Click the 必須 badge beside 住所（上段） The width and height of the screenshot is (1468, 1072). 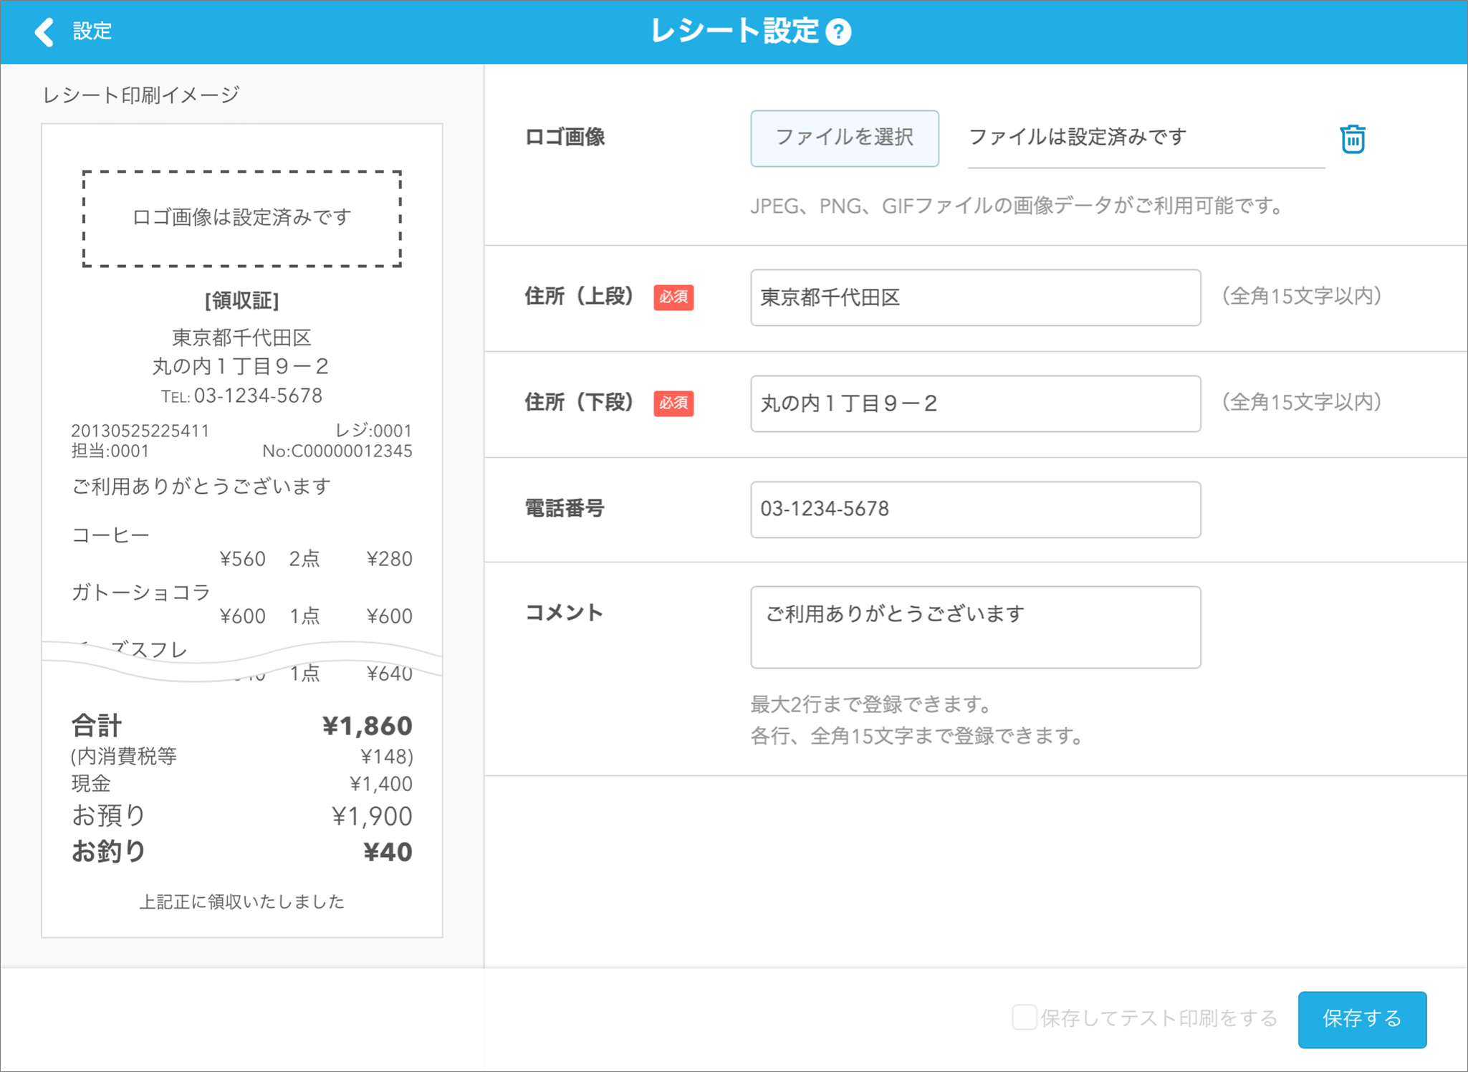pyautogui.click(x=673, y=297)
